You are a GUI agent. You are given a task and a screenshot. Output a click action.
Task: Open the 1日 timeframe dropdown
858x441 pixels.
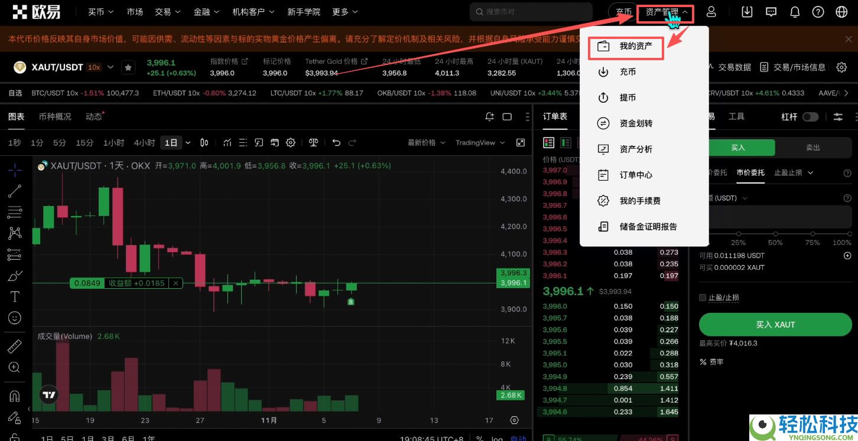[187, 142]
